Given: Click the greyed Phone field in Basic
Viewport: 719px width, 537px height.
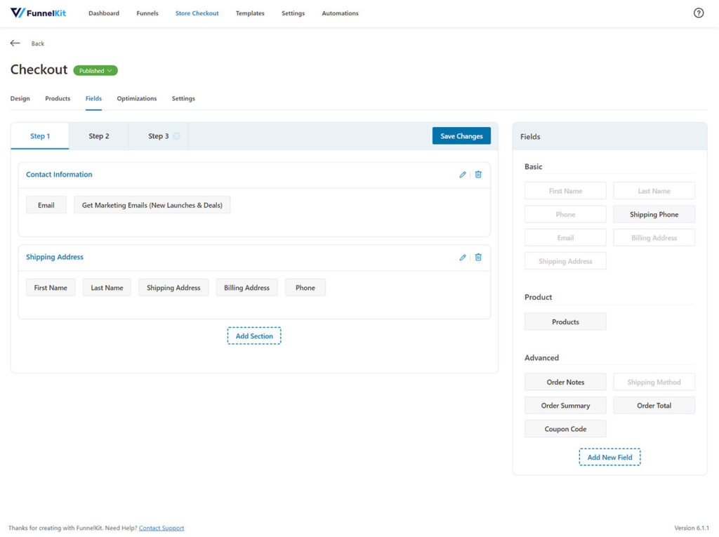Looking at the screenshot, I should pos(565,214).
